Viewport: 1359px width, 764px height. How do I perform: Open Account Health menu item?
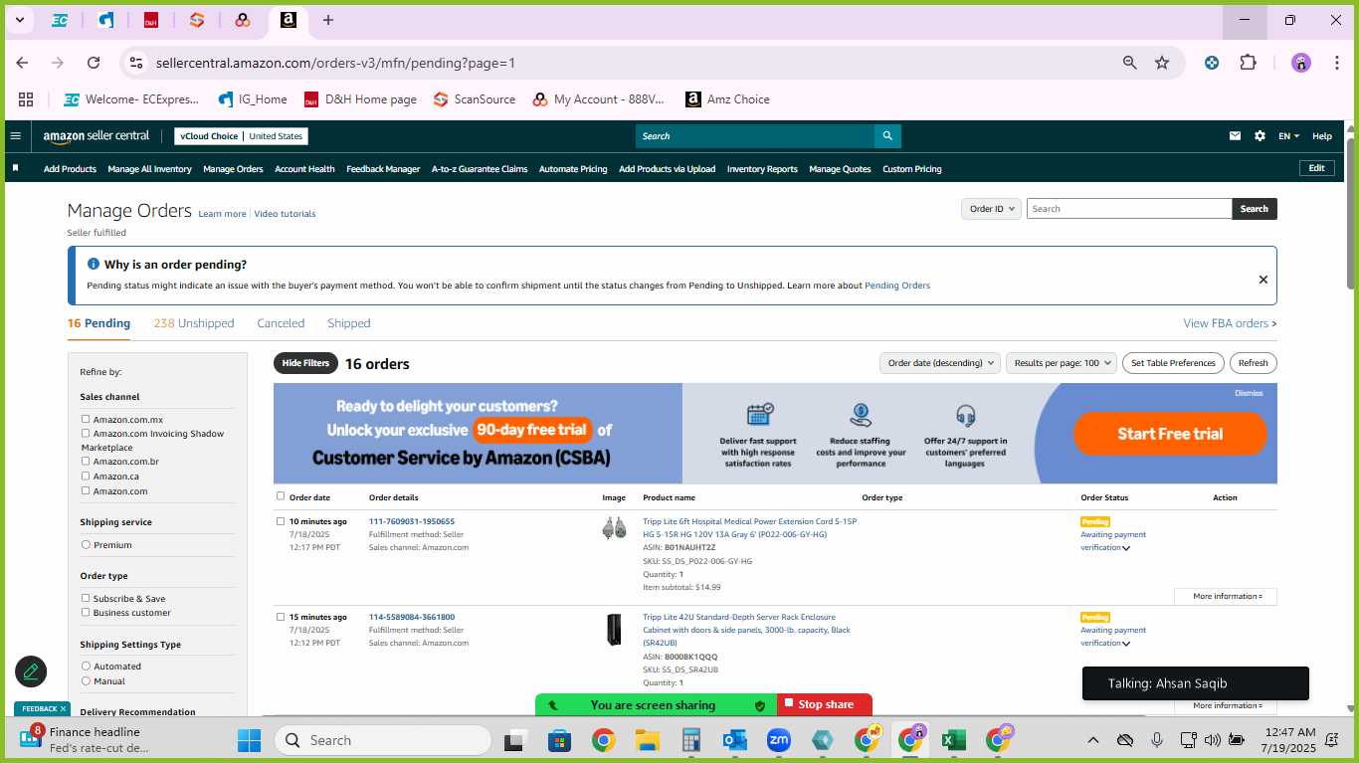[x=304, y=169]
